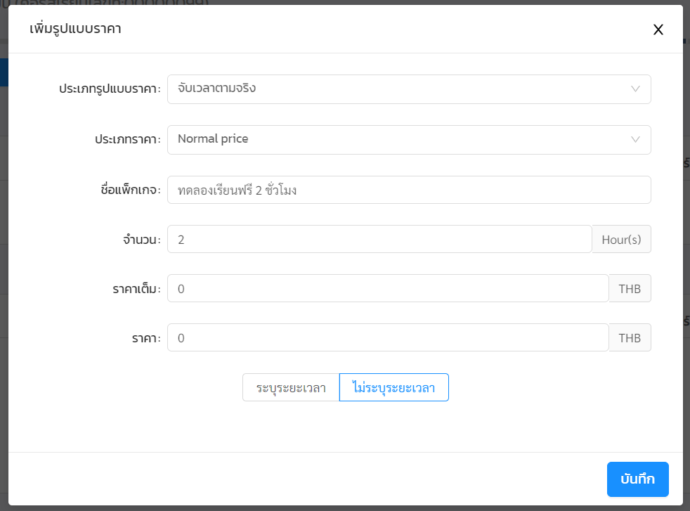Choose the ไม่ระบุระยะเวลา option
Image resolution: width=690 pixels, height=511 pixels.
coord(393,387)
